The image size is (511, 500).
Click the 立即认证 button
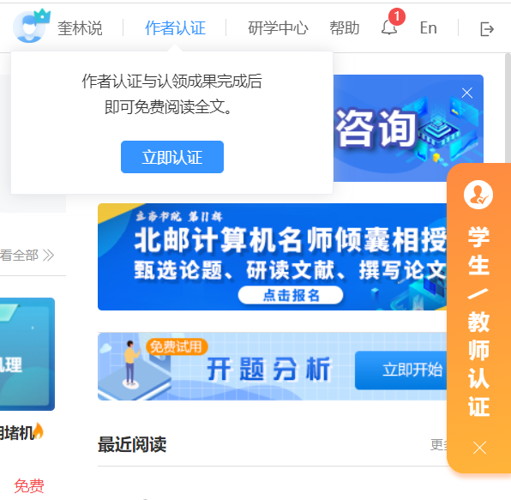[172, 157]
